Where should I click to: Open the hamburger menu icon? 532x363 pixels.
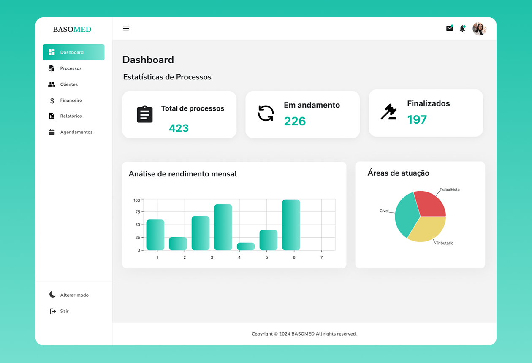coord(126,29)
